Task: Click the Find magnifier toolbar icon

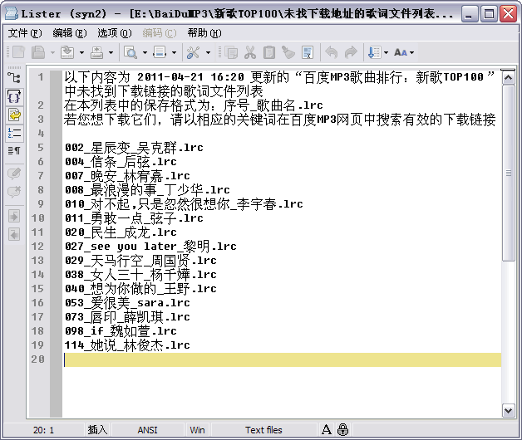Action: click(x=130, y=52)
